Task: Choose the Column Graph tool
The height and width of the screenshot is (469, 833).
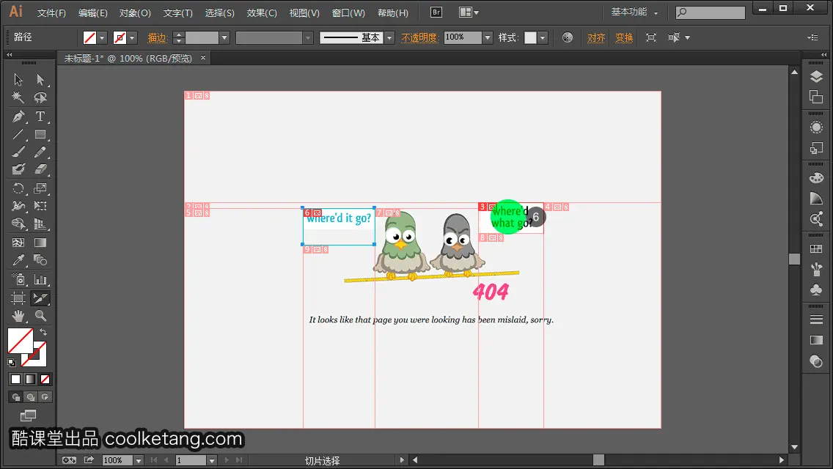Action: pos(40,279)
